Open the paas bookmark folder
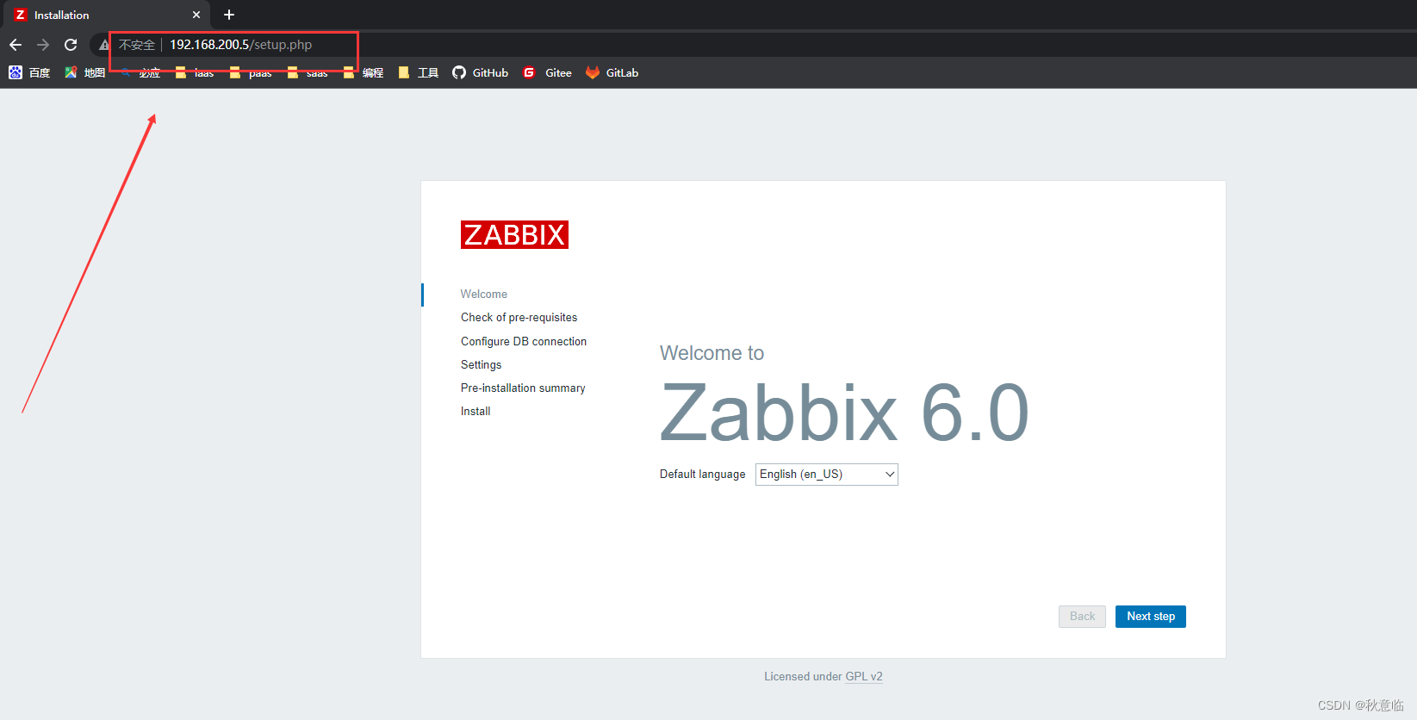Viewport: 1417px width, 720px height. pos(251,72)
